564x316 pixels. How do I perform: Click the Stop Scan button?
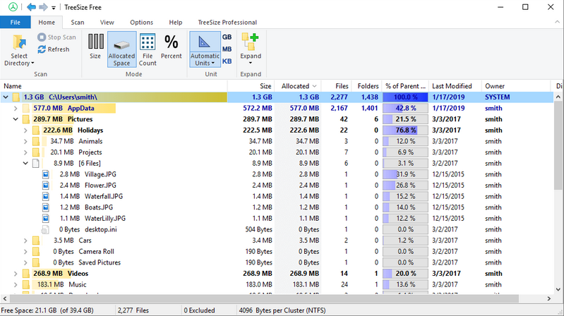tap(56, 37)
